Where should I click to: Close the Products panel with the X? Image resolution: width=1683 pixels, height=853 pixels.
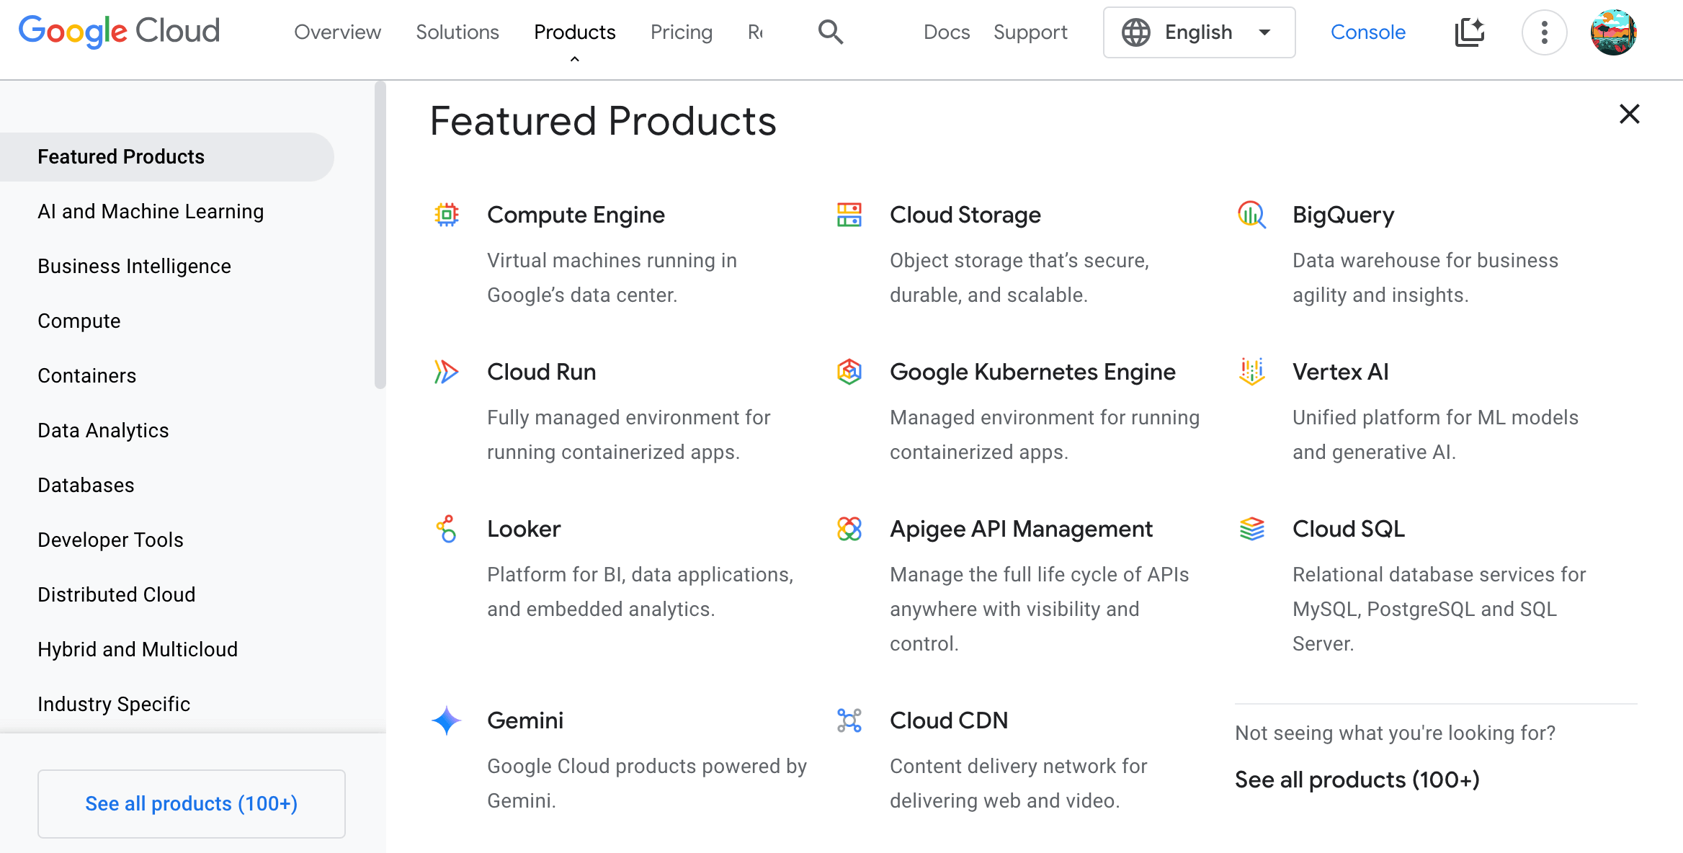pyautogui.click(x=1629, y=114)
